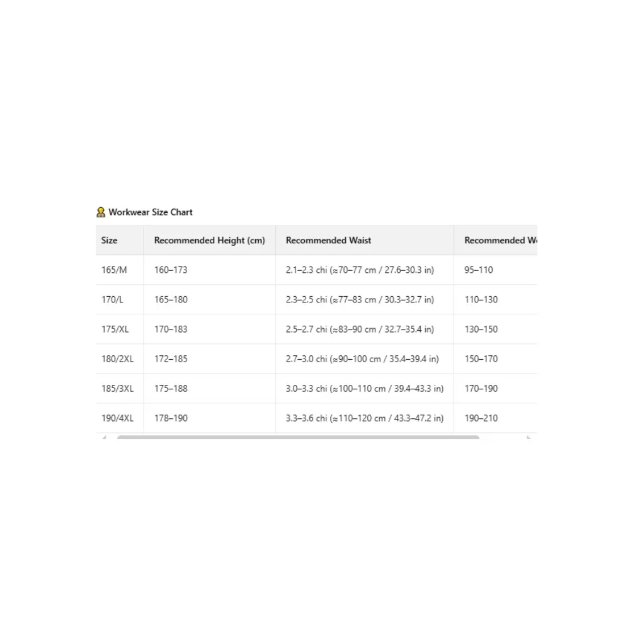Select the height cell reading 175–188
Image resolution: width=630 pixels, height=630 pixels.
pyautogui.click(x=171, y=388)
